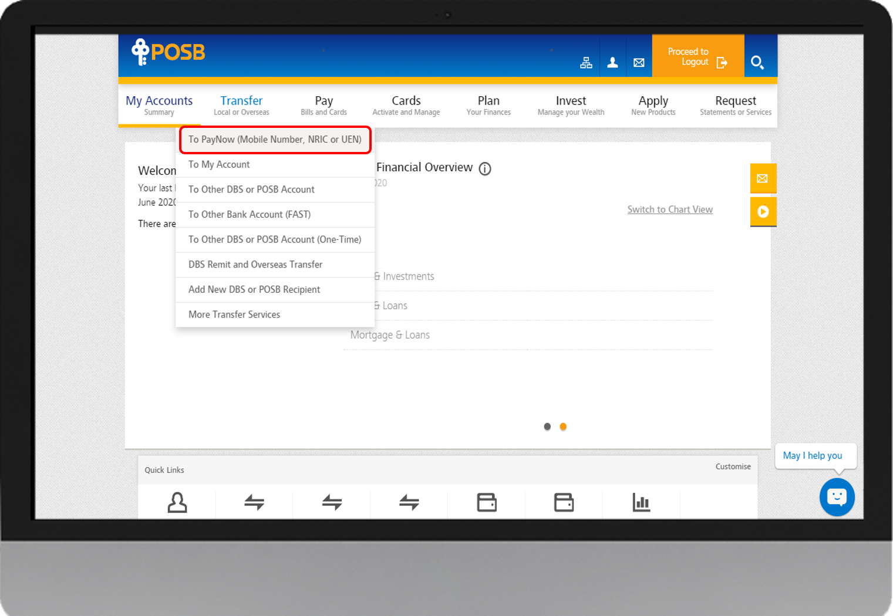Click the second wallet quick link icon

tap(564, 502)
